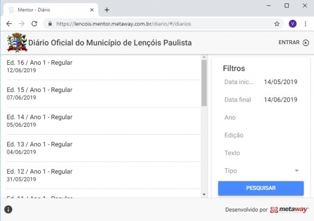Open edition Ed. 14 / Ano 1 - Regular

(x=104, y=121)
